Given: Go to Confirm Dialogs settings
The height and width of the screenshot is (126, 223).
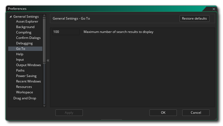Looking at the screenshot, I should [28, 38].
